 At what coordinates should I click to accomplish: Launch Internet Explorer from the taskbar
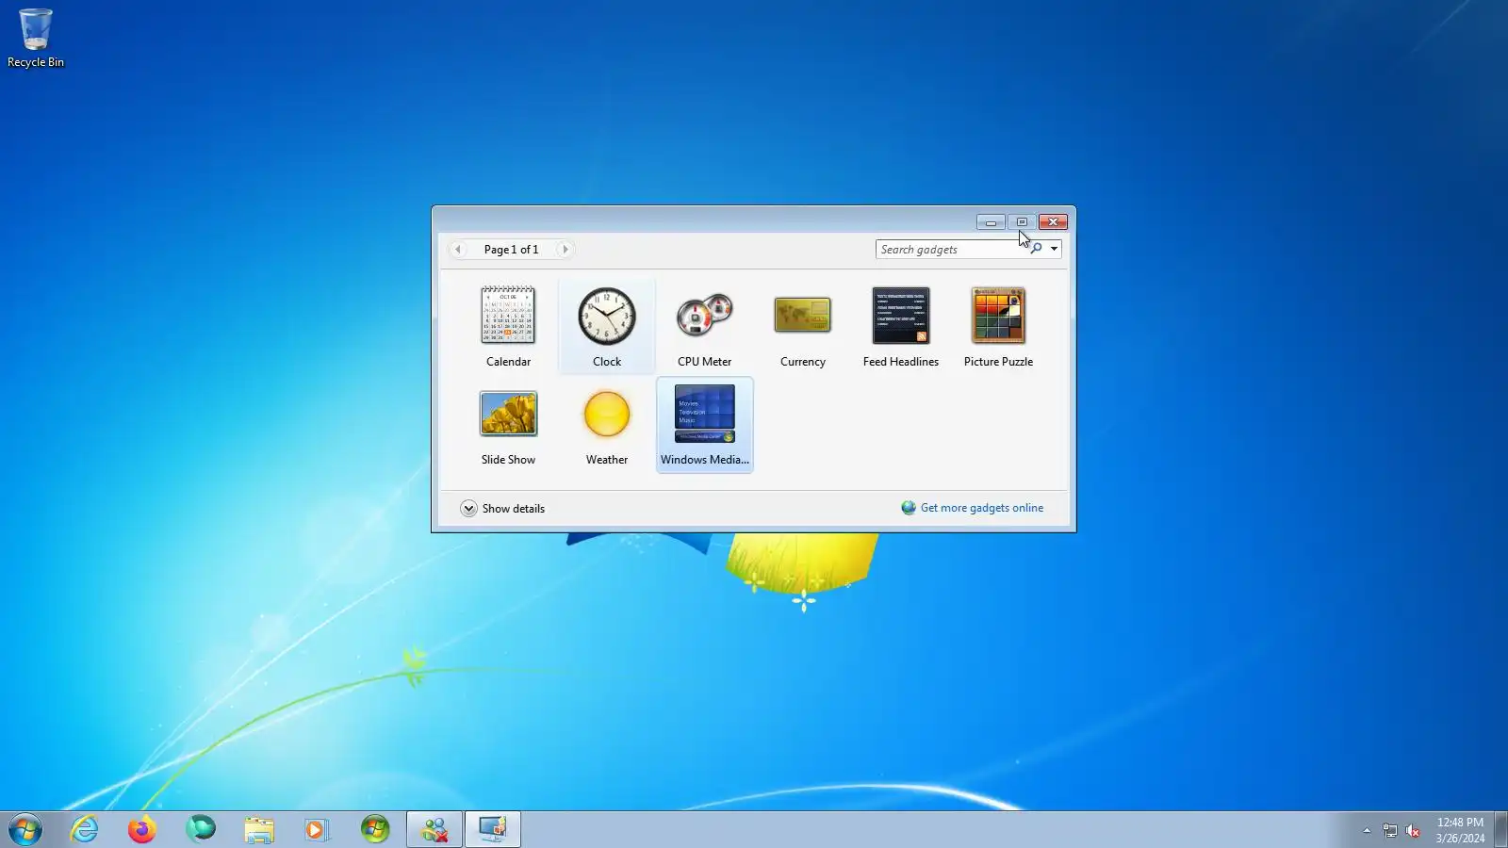[x=84, y=829]
